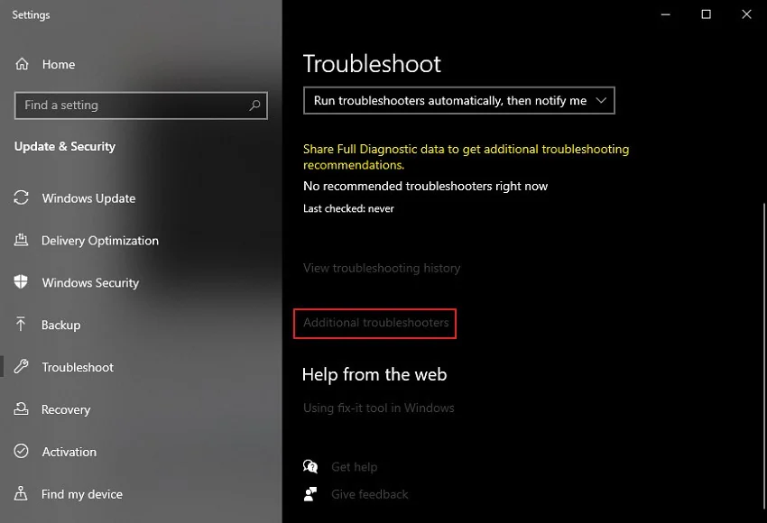The width and height of the screenshot is (767, 523).
Task: Click the Windows Update sync icon
Action: [x=22, y=198]
